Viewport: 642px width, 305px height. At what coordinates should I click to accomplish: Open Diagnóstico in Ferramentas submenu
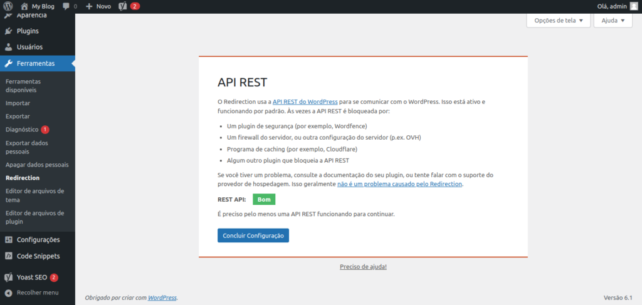tap(22, 130)
